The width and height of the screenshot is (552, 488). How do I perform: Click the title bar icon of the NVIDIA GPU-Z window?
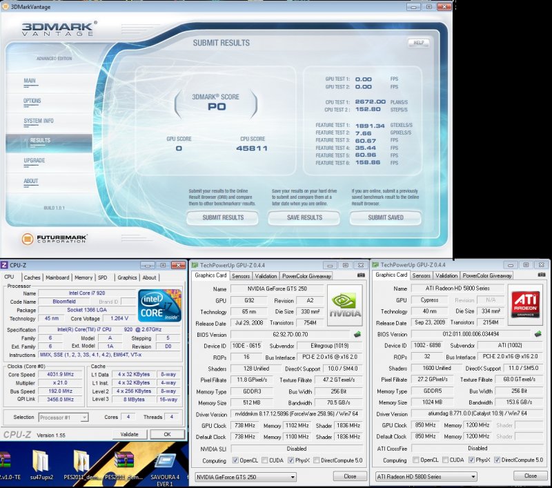(x=195, y=265)
